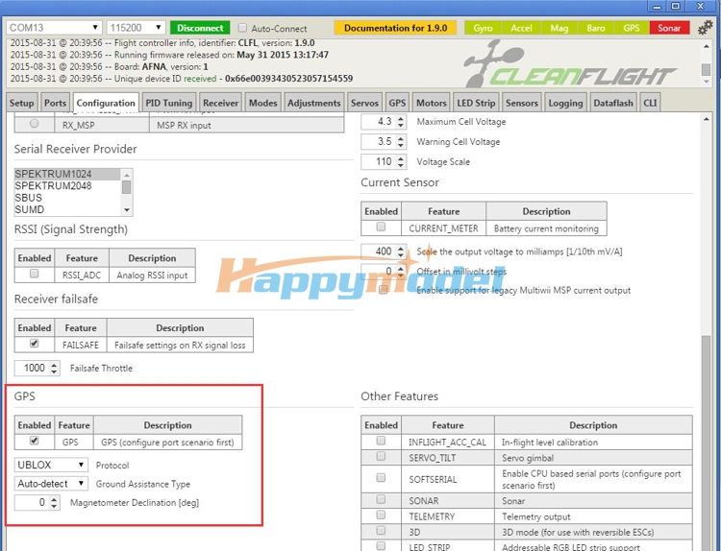Enable the INFLIGHT_ACC_CAL checkbox
Viewport: 721px width, 551px height.
tap(381, 441)
